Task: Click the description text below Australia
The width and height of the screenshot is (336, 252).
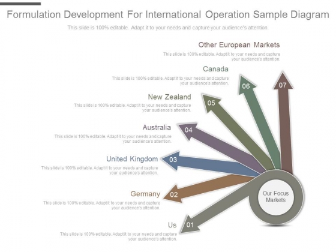Action: (113, 139)
